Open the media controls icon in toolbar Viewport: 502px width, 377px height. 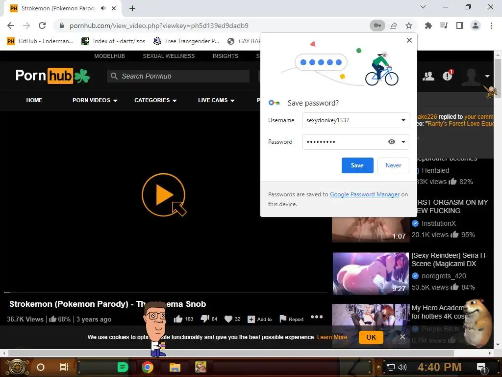[444, 26]
